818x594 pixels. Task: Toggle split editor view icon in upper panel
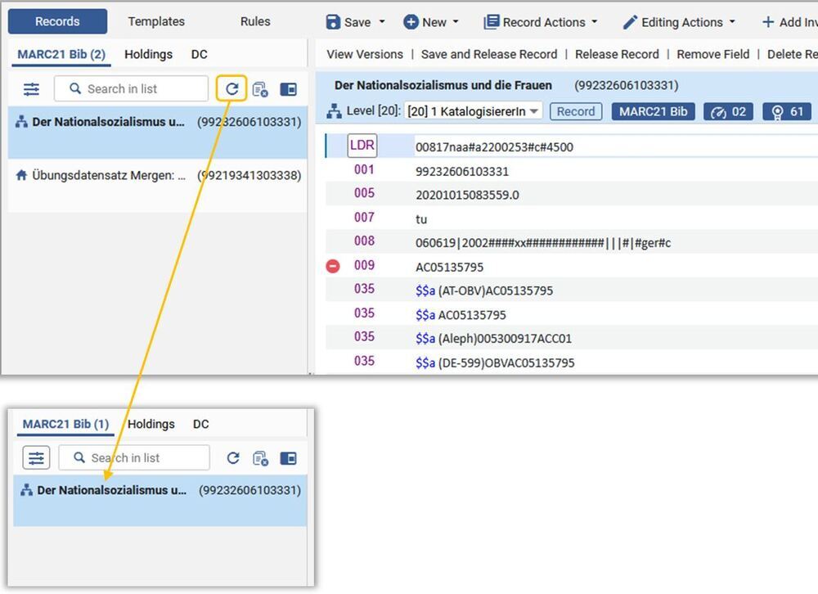coord(288,89)
